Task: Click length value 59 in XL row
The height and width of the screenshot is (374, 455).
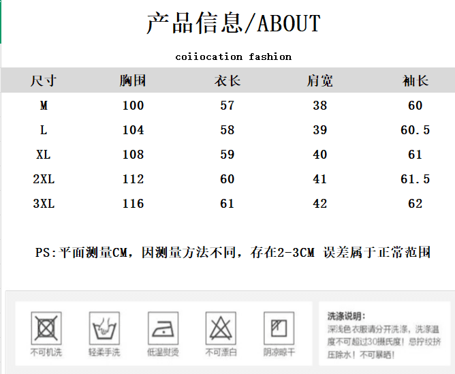Action: pyautogui.click(x=227, y=155)
